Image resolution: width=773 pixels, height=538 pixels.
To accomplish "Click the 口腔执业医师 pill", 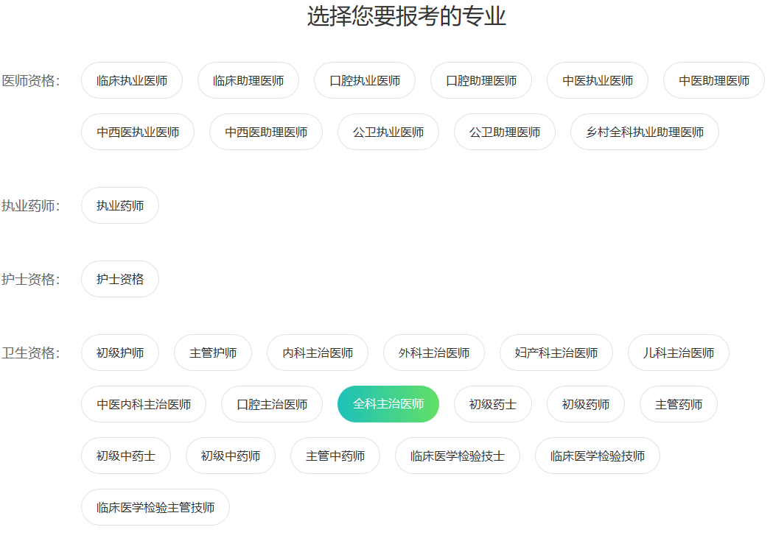I will (365, 80).
